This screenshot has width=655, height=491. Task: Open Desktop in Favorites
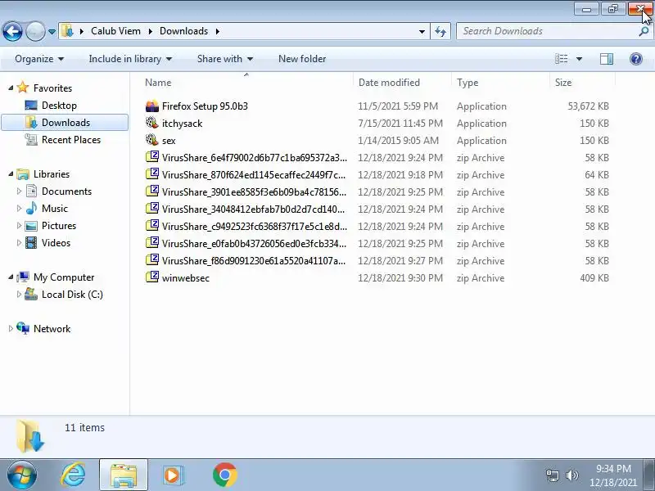click(x=59, y=106)
